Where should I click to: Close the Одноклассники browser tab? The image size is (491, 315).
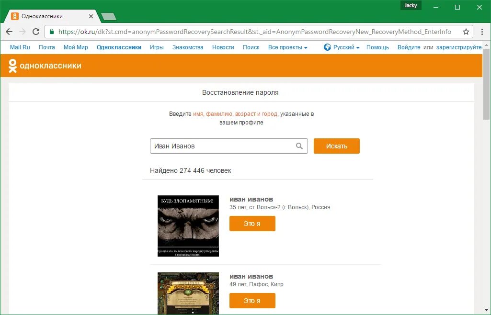tap(91, 16)
